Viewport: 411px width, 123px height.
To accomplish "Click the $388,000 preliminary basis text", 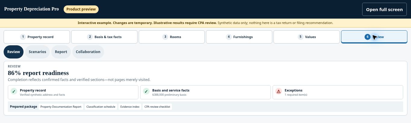I will (x=169, y=95).
